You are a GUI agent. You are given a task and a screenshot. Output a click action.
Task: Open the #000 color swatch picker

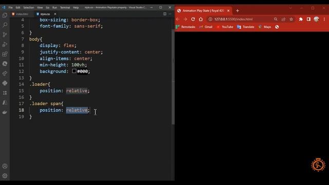pyautogui.click(x=74, y=71)
